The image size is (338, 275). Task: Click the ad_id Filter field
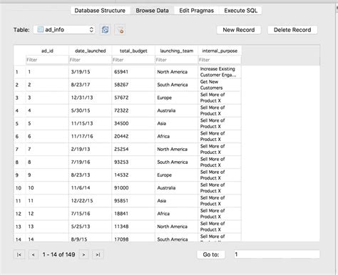(47, 60)
